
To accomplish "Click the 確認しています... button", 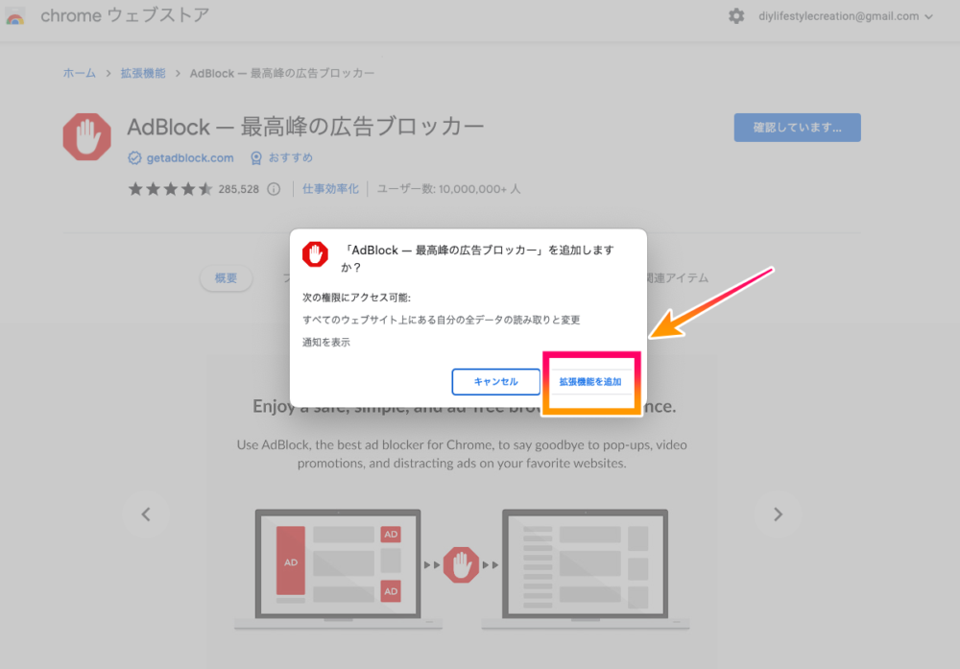I will coord(797,128).
